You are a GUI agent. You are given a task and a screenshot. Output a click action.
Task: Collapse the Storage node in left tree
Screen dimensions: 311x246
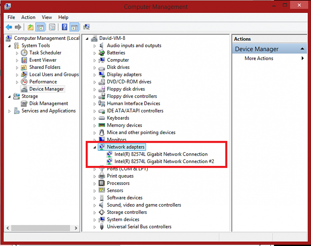coord(9,97)
